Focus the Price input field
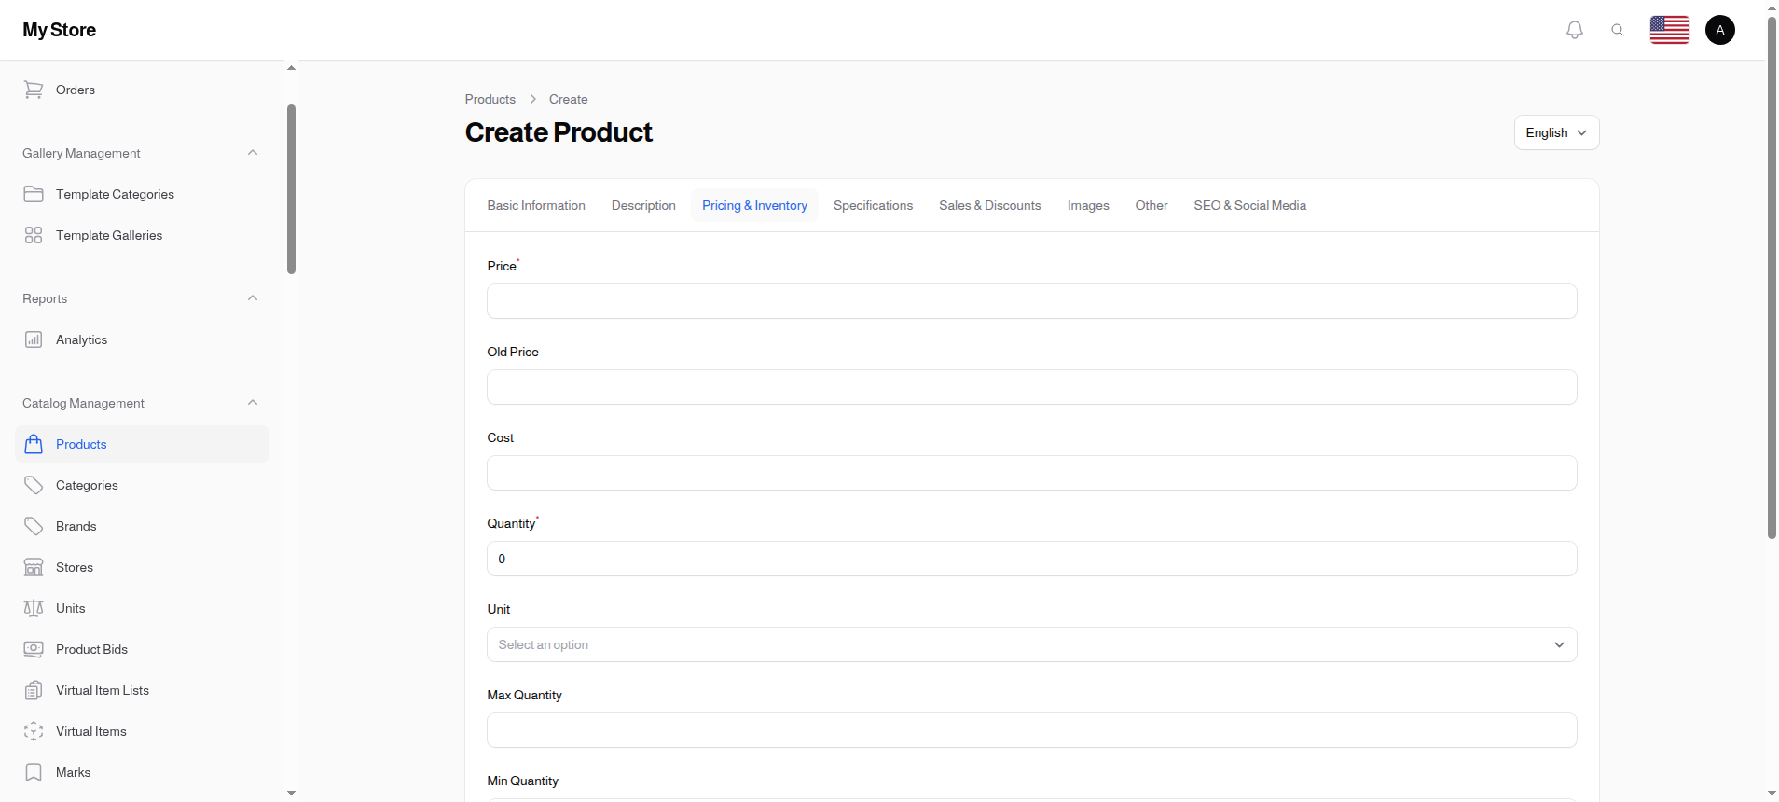 pos(1031,301)
